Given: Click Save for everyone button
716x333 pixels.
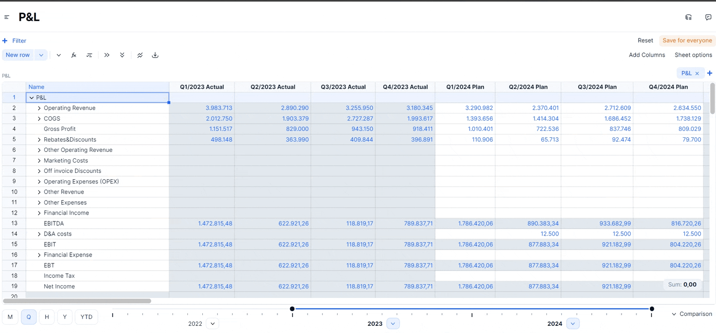Looking at the screenshot, I should point(687,40).
